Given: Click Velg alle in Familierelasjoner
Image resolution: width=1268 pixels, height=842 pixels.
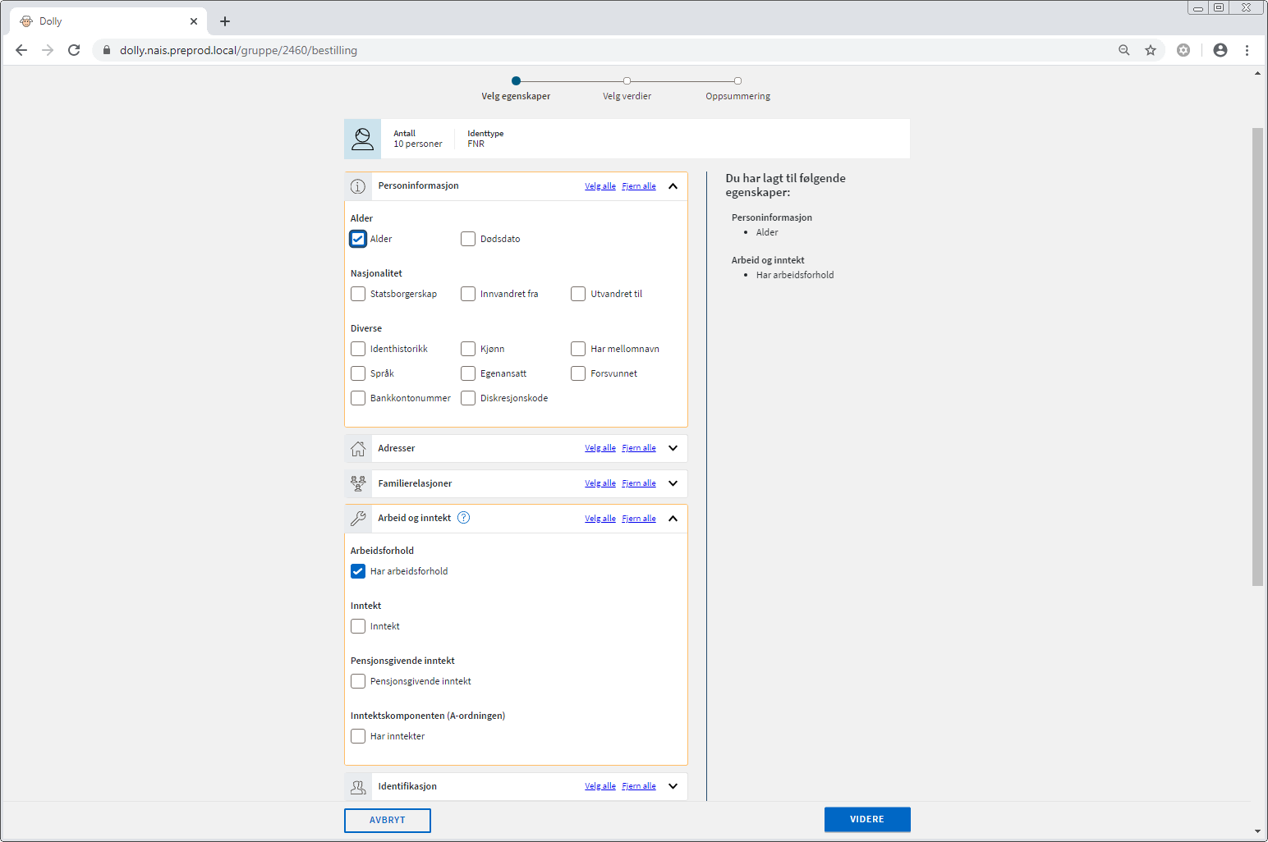Looking at the screenshot, I should pos(600,483).
